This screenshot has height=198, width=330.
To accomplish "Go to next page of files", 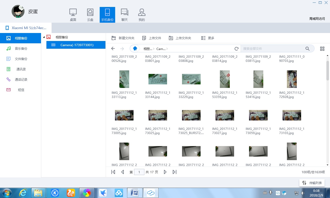I will [165, 172].
